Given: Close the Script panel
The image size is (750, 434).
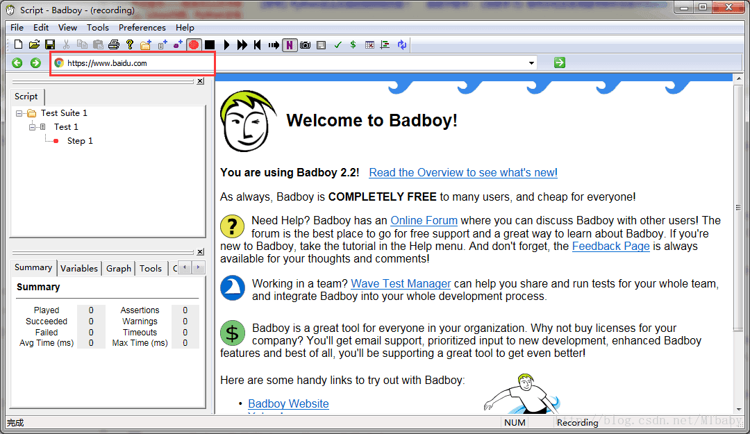Looking at the screenshot, I should pos(201,81).
